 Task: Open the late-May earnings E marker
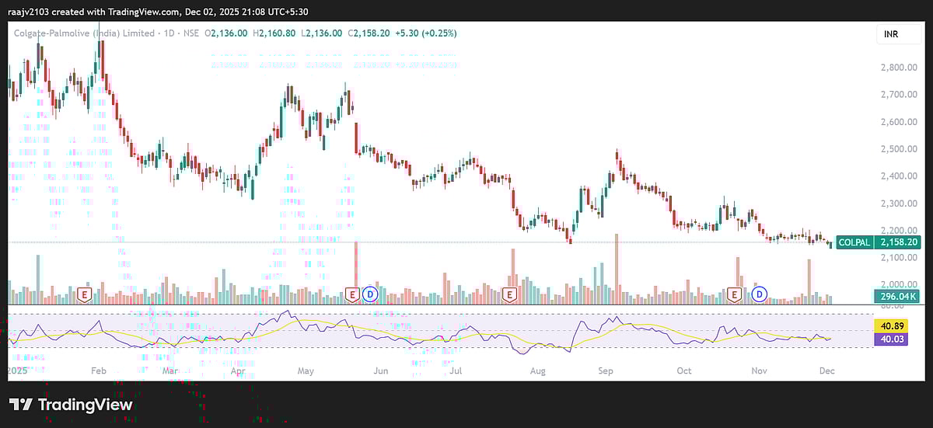pos(352,294)
